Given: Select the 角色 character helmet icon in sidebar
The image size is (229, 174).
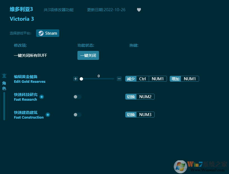Looking at the screenshot, I should pyautogui.click(x=4, y=76).
